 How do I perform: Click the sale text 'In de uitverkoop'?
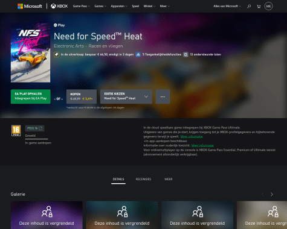97,54
